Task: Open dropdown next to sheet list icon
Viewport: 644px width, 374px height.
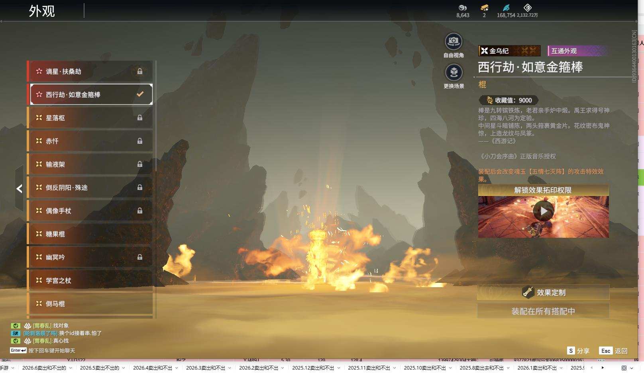Action: pos(632,368)
